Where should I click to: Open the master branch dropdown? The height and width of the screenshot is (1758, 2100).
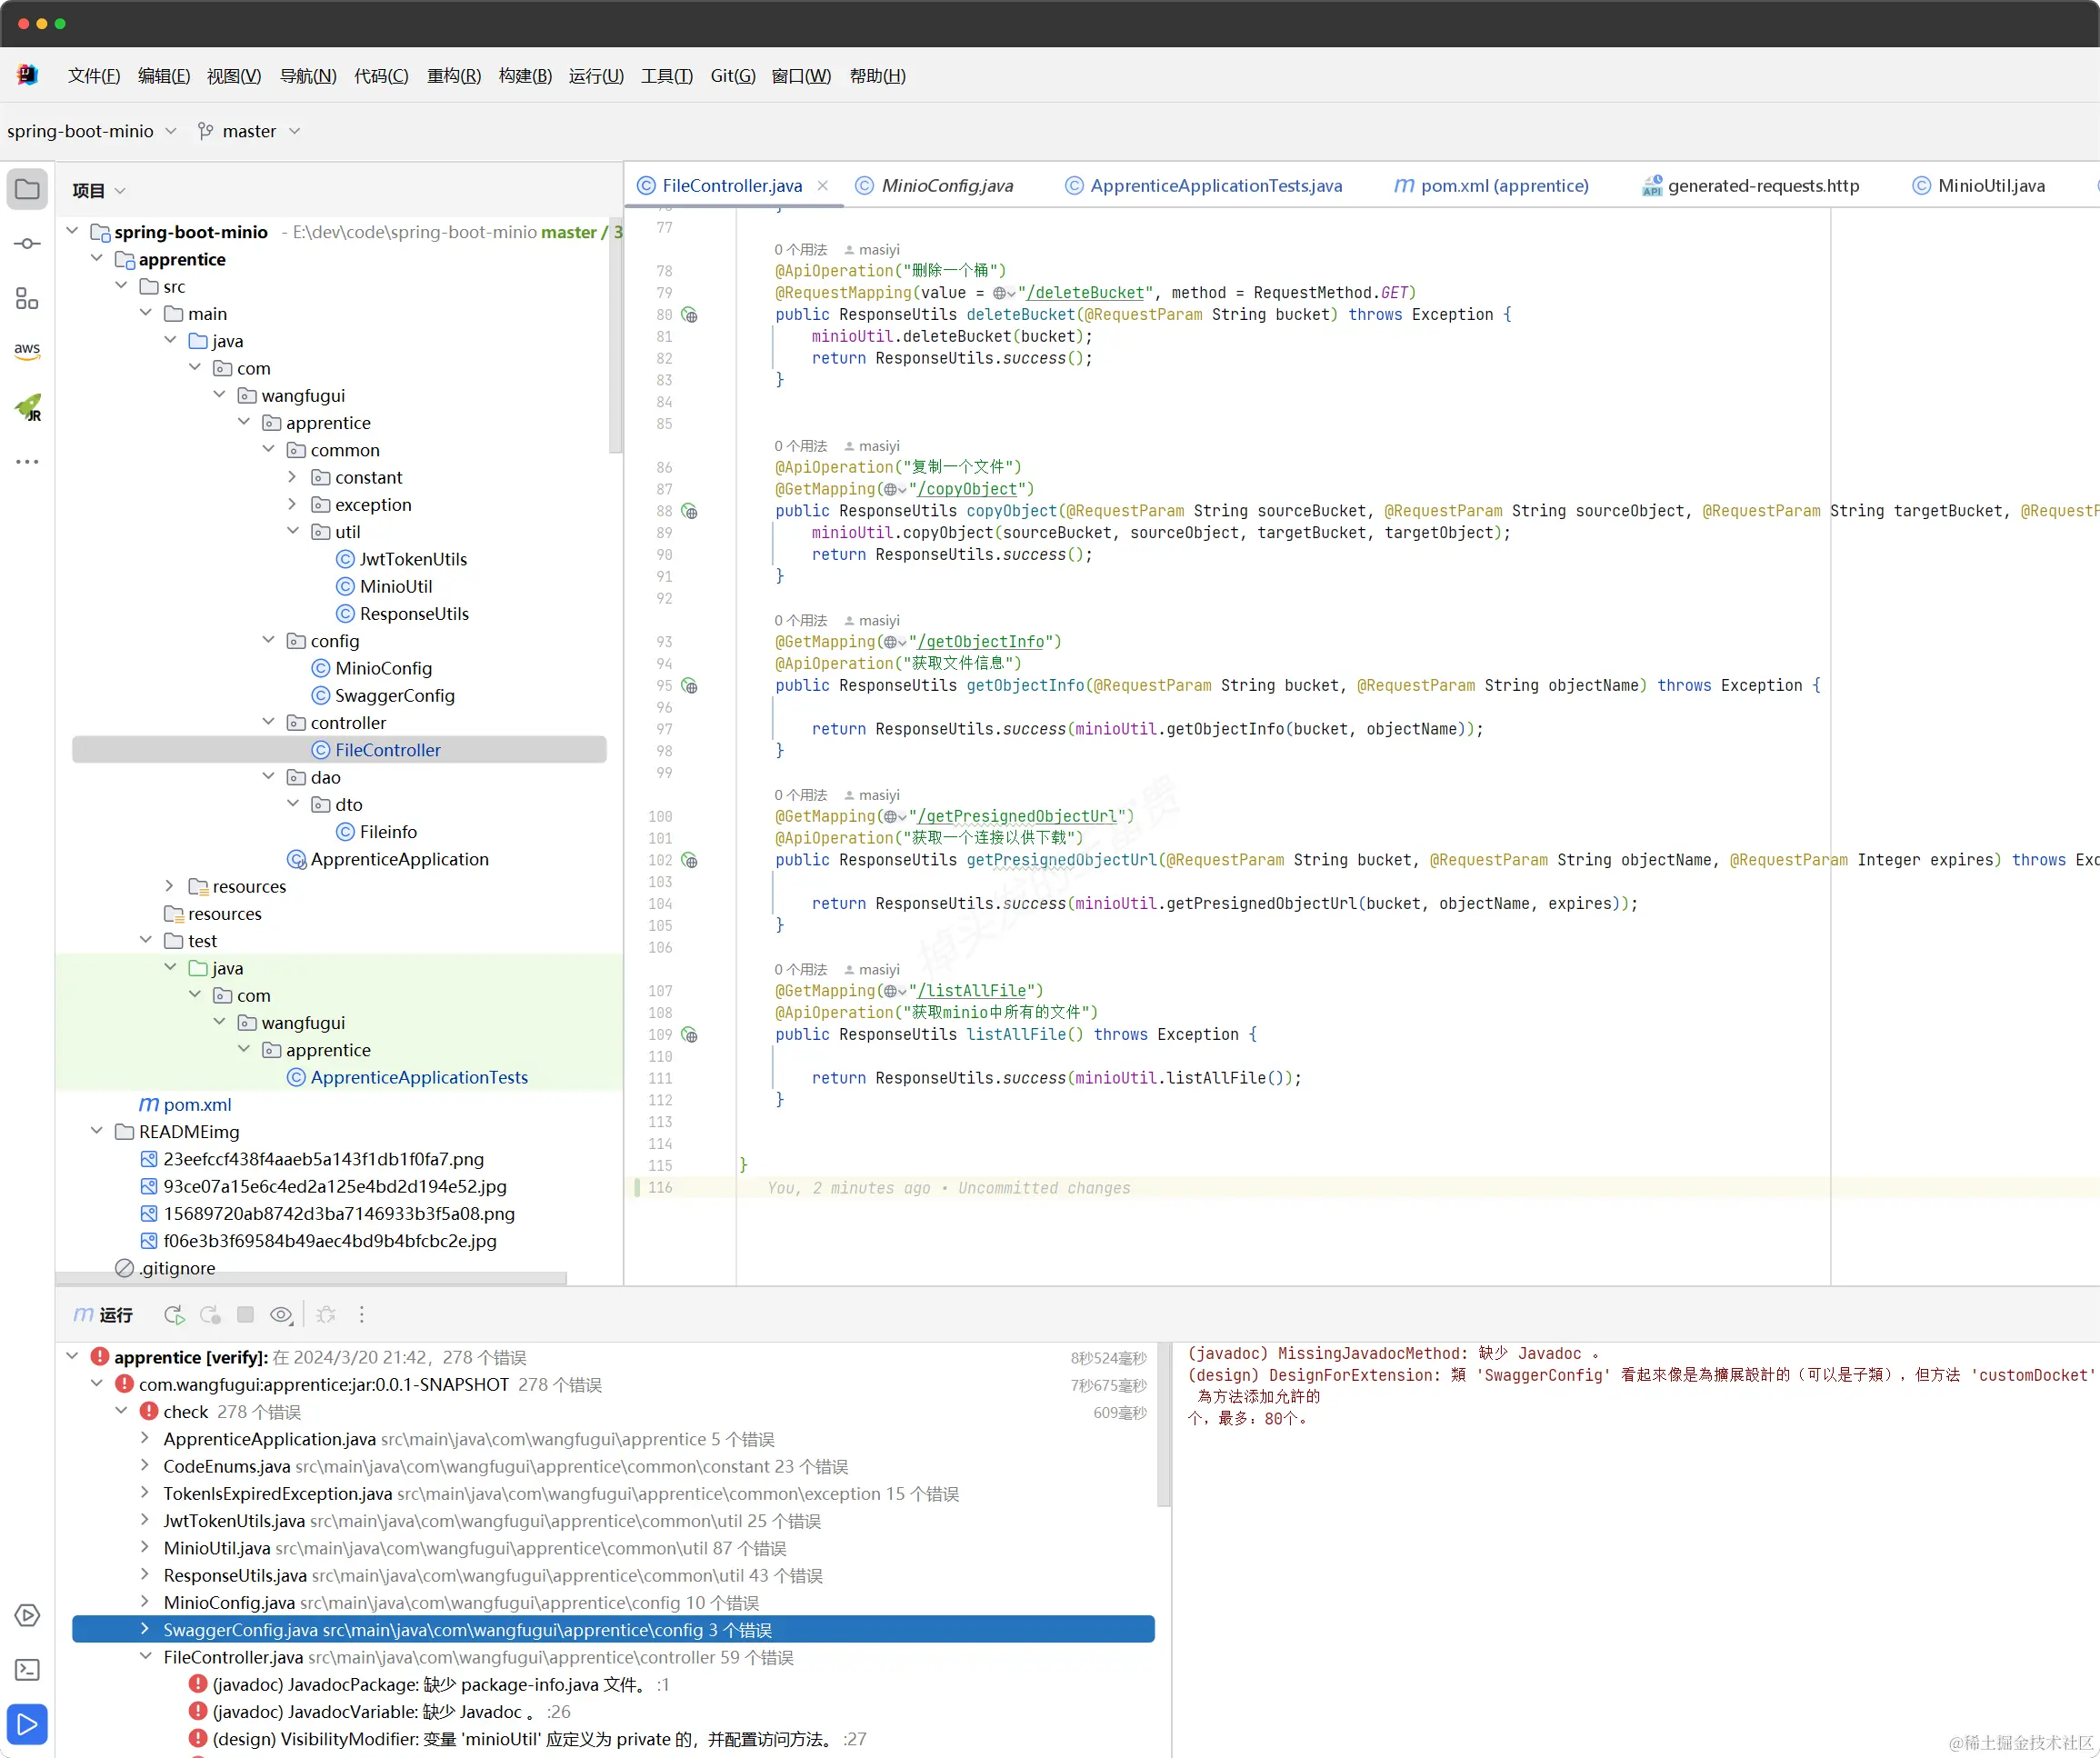[x=249, y=131]
